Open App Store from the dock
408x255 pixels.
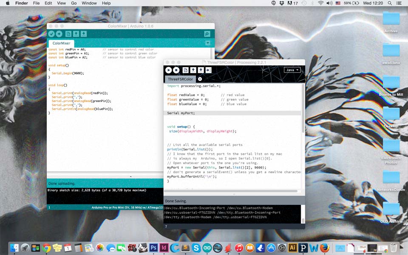tap(271, 248)
